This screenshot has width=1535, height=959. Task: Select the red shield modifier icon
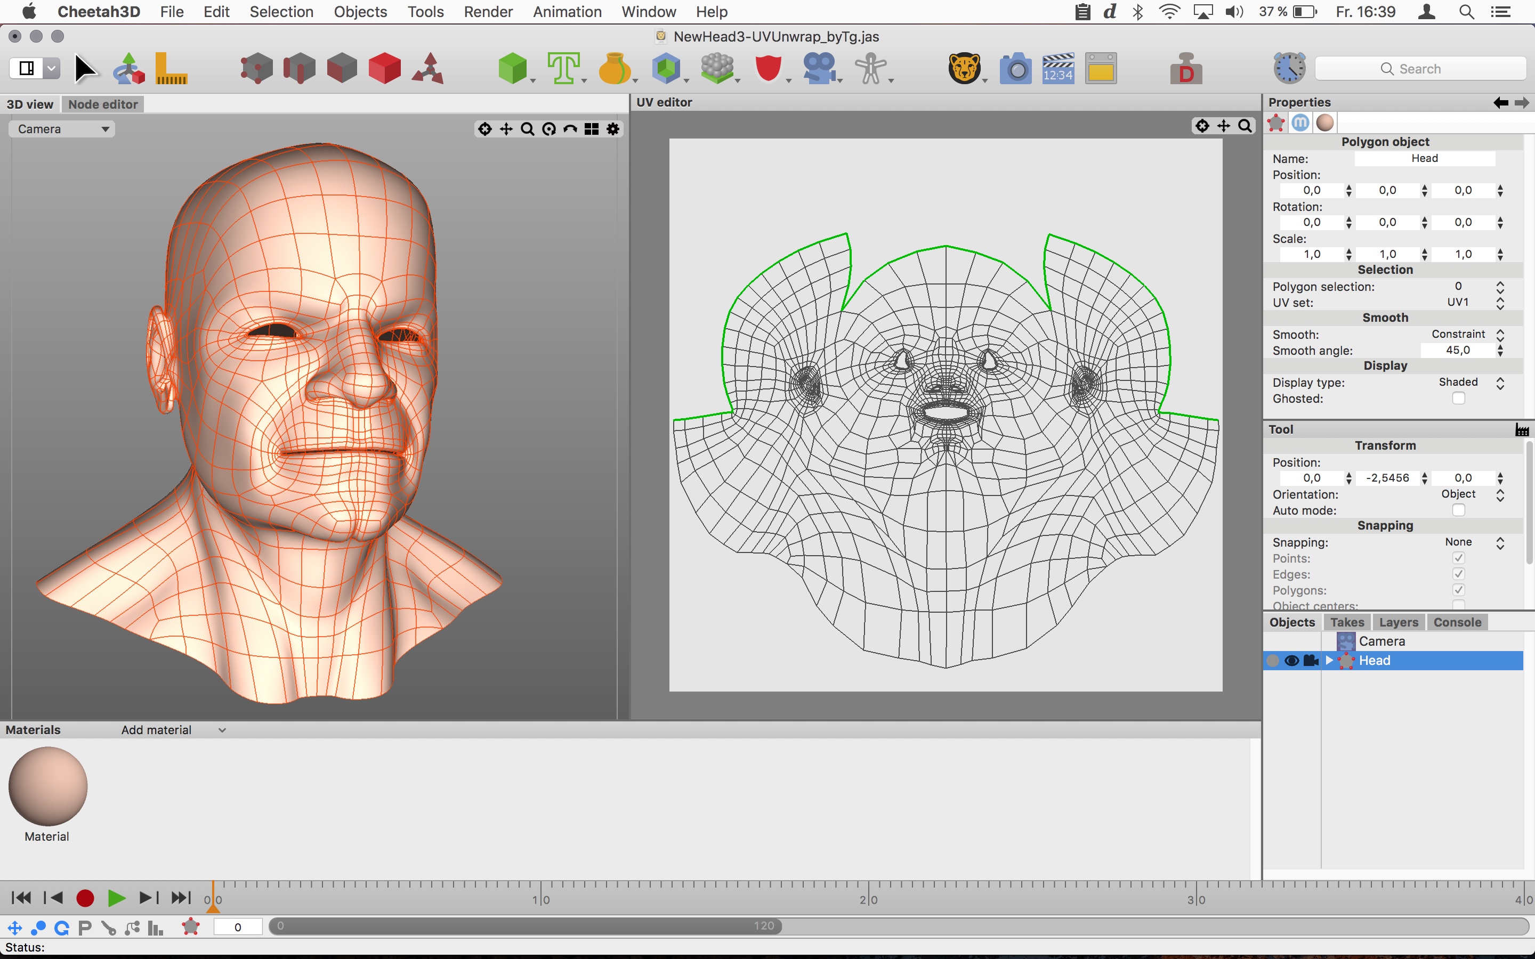point(768,69)
